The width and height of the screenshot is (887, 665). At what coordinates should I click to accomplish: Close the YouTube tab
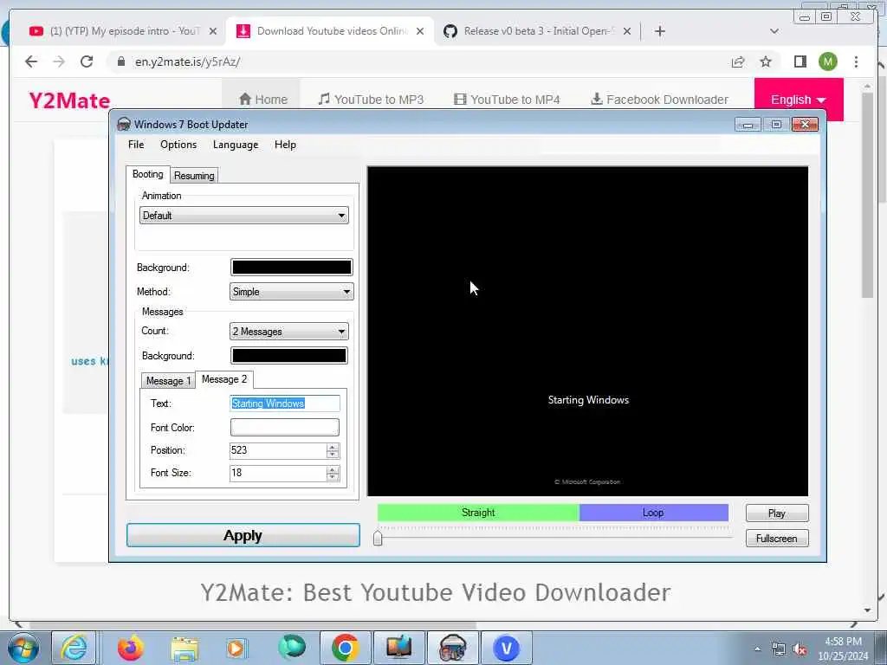click(213, 31)
